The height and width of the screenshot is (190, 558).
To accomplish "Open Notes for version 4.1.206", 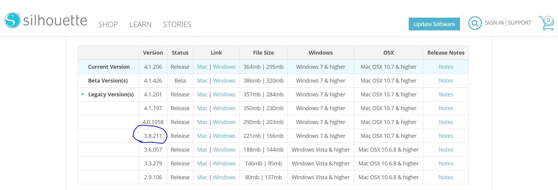I will pyautogui.click(x=446, y=67).
